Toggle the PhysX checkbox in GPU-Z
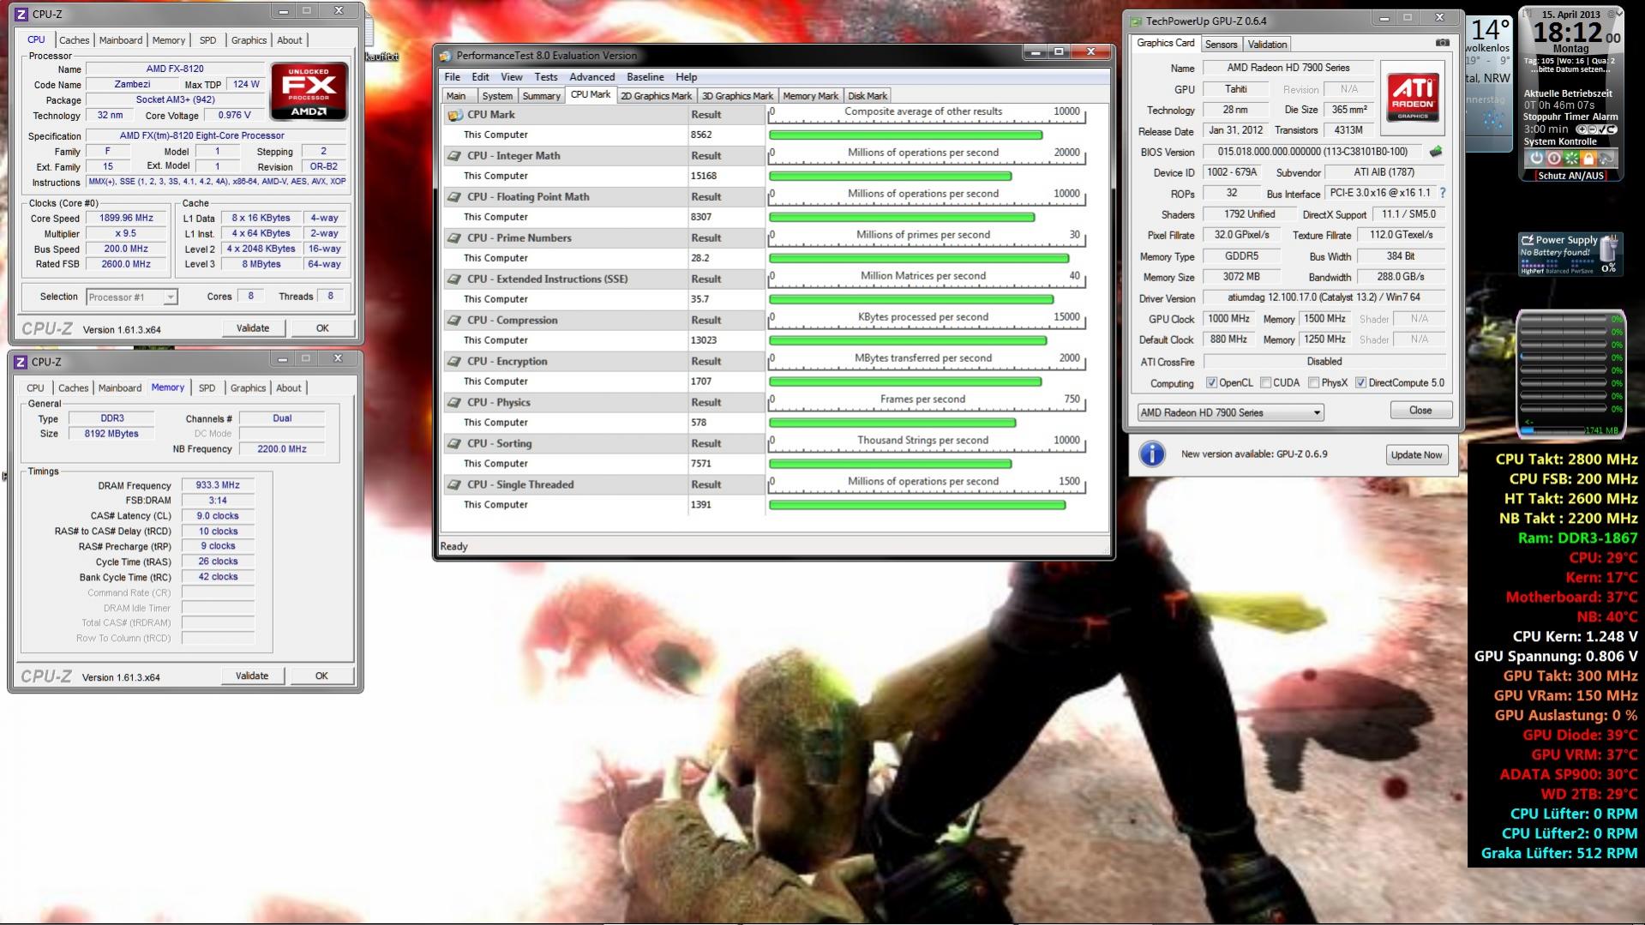 click(1313, 382)
